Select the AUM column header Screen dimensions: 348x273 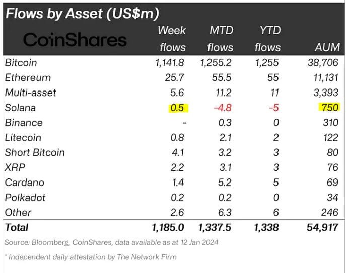click(x=327, y=47)
